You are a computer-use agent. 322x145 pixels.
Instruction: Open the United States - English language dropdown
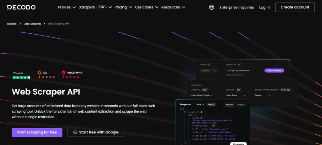[x=202, y=95]
